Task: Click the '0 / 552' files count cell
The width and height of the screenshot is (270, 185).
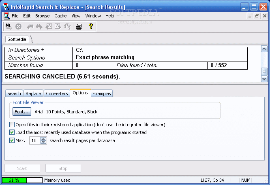Action: [227, 65]
